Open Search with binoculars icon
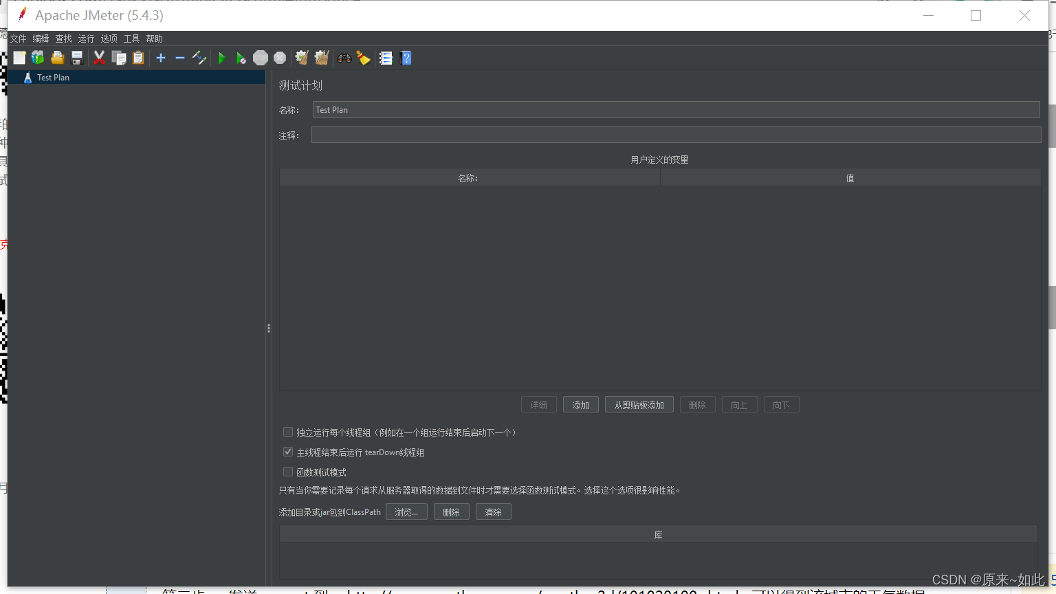1056x594 pixels. (344, 58)
